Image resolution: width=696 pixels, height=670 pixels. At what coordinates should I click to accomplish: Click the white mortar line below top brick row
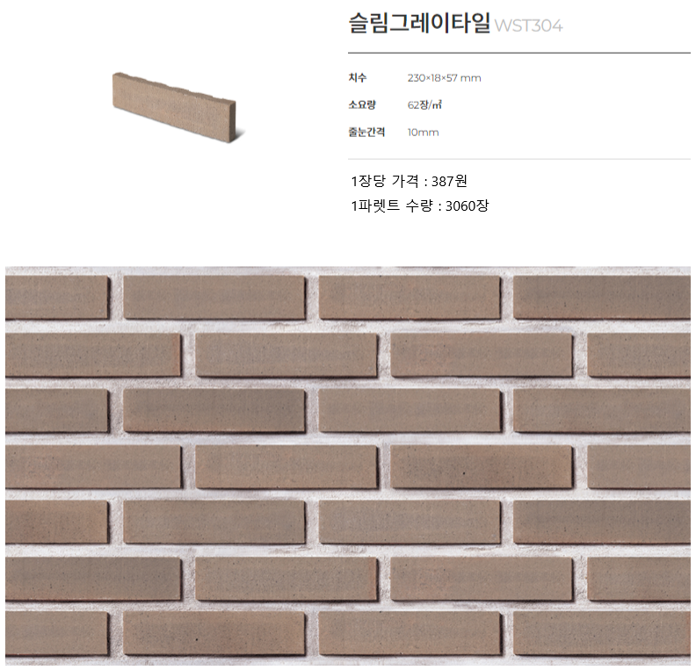tap(347, 326)
